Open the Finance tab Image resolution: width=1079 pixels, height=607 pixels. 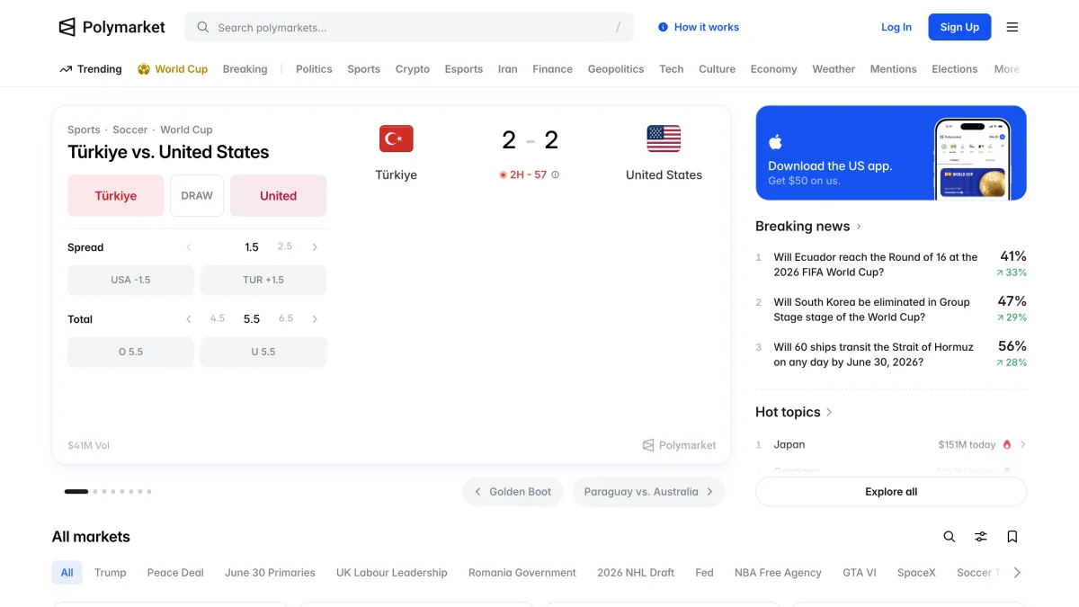[x=552, y=69]
